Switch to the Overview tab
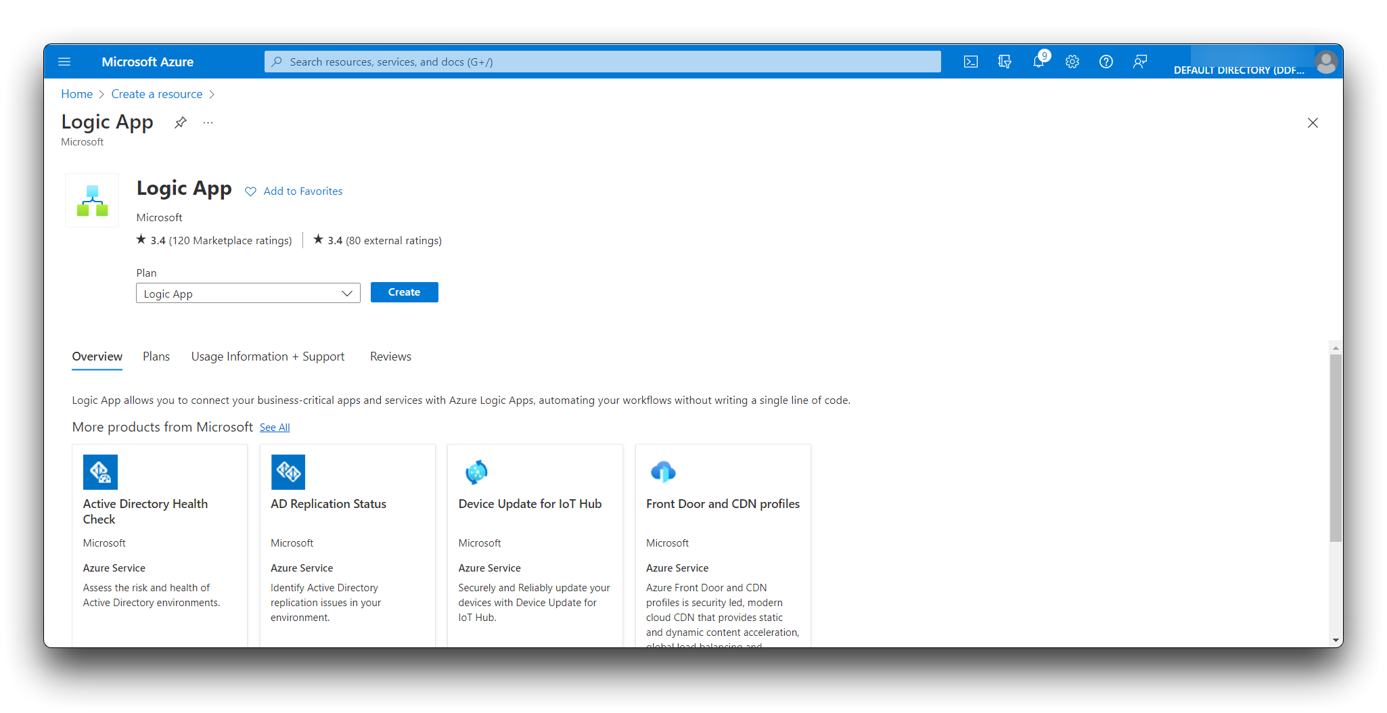The image size is (1387, 713). [x=97, y=356]
